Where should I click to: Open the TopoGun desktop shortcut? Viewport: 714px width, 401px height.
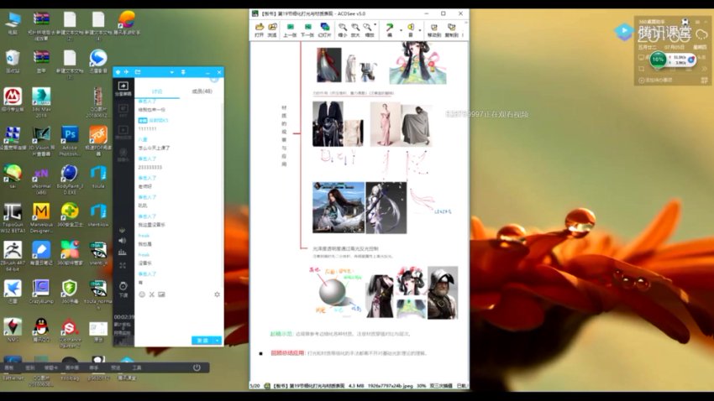[13, 218]
